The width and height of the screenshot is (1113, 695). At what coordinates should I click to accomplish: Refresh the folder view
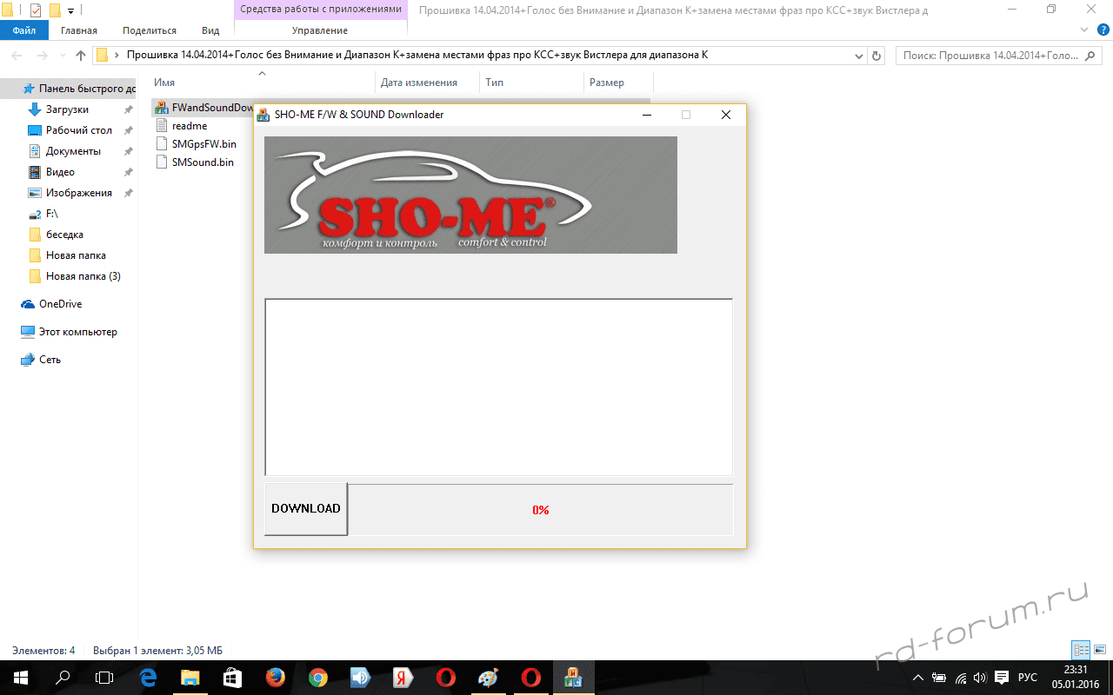[876, 56]
